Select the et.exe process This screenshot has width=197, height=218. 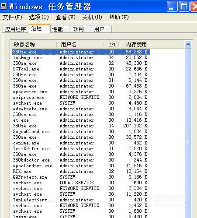coord(81,120)
